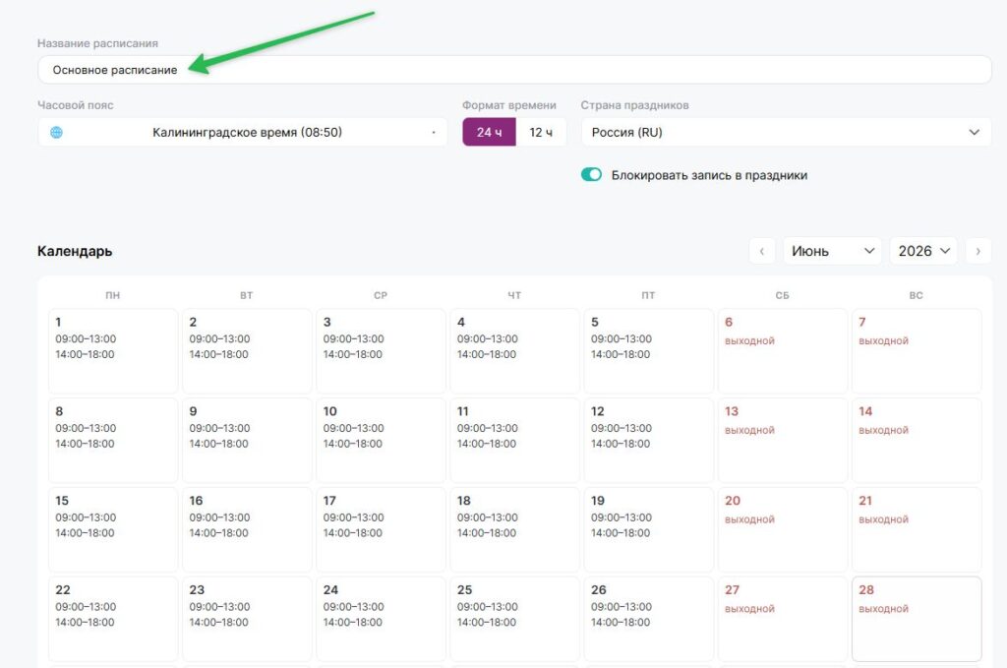This screenshot has height=668, width=1007.
Task: Open June 23 schedule cell
Action: click(247, 619)
